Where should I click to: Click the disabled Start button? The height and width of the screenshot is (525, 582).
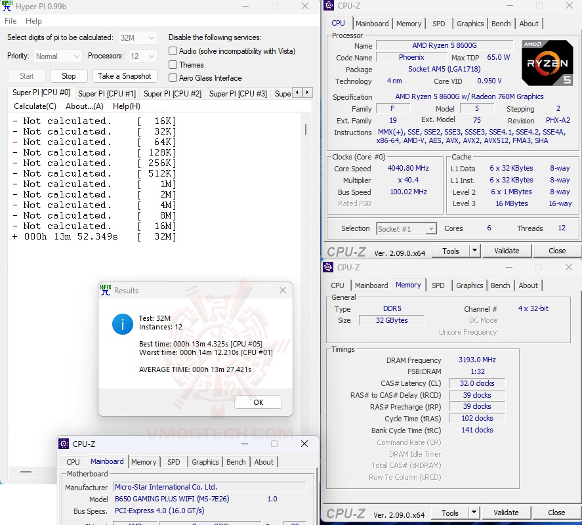[x=26, y=76]
